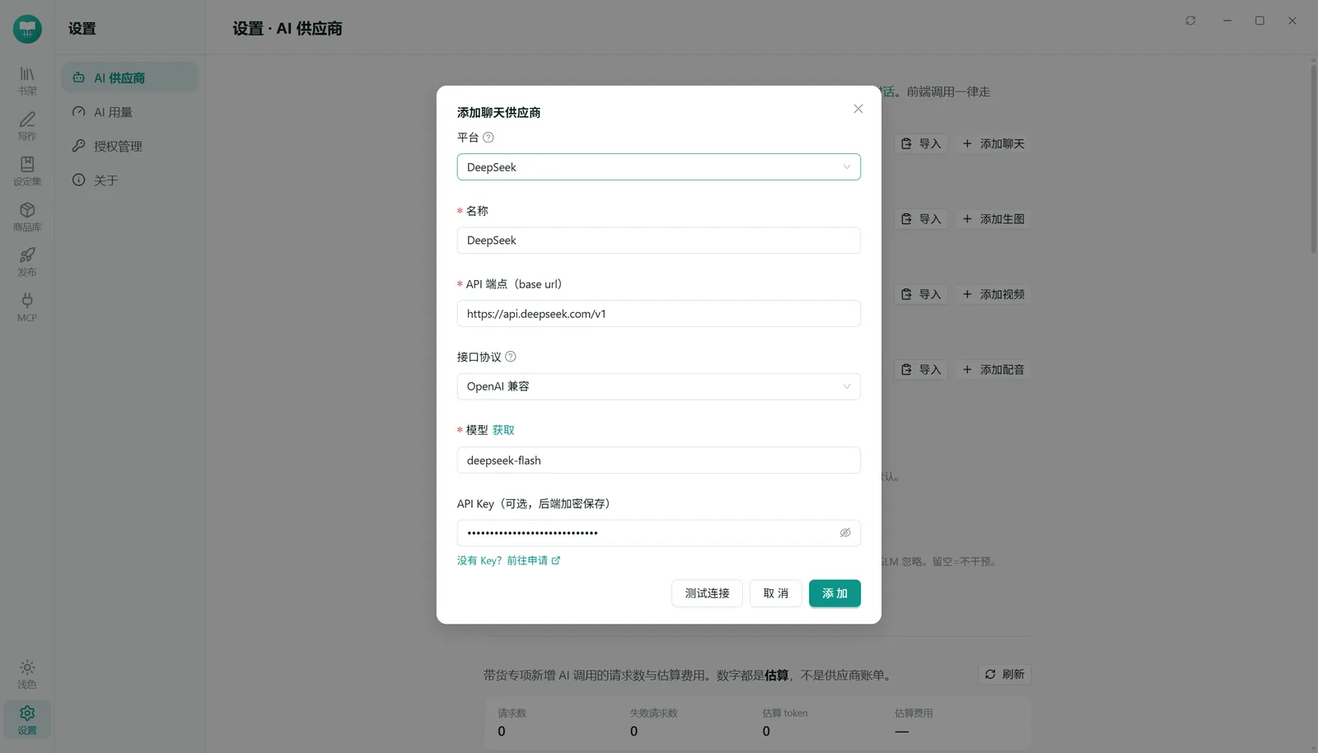Click the green 添加 button
The image size is (1318, 753).
[x=834, y=593]
